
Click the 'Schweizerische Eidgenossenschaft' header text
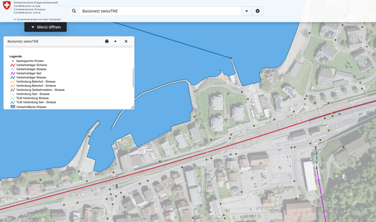tap(36, 3)
